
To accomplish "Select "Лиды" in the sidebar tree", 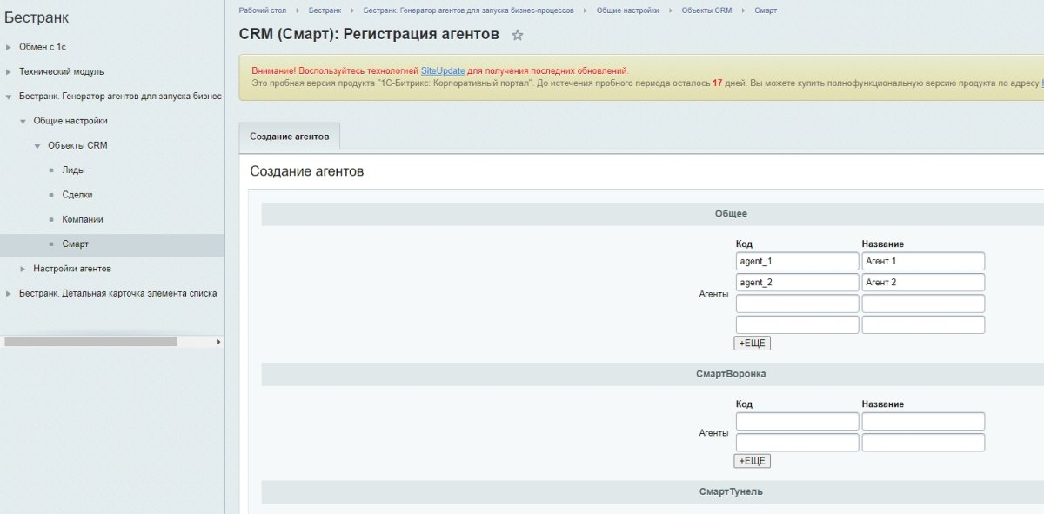I will (x=74, y=170).
